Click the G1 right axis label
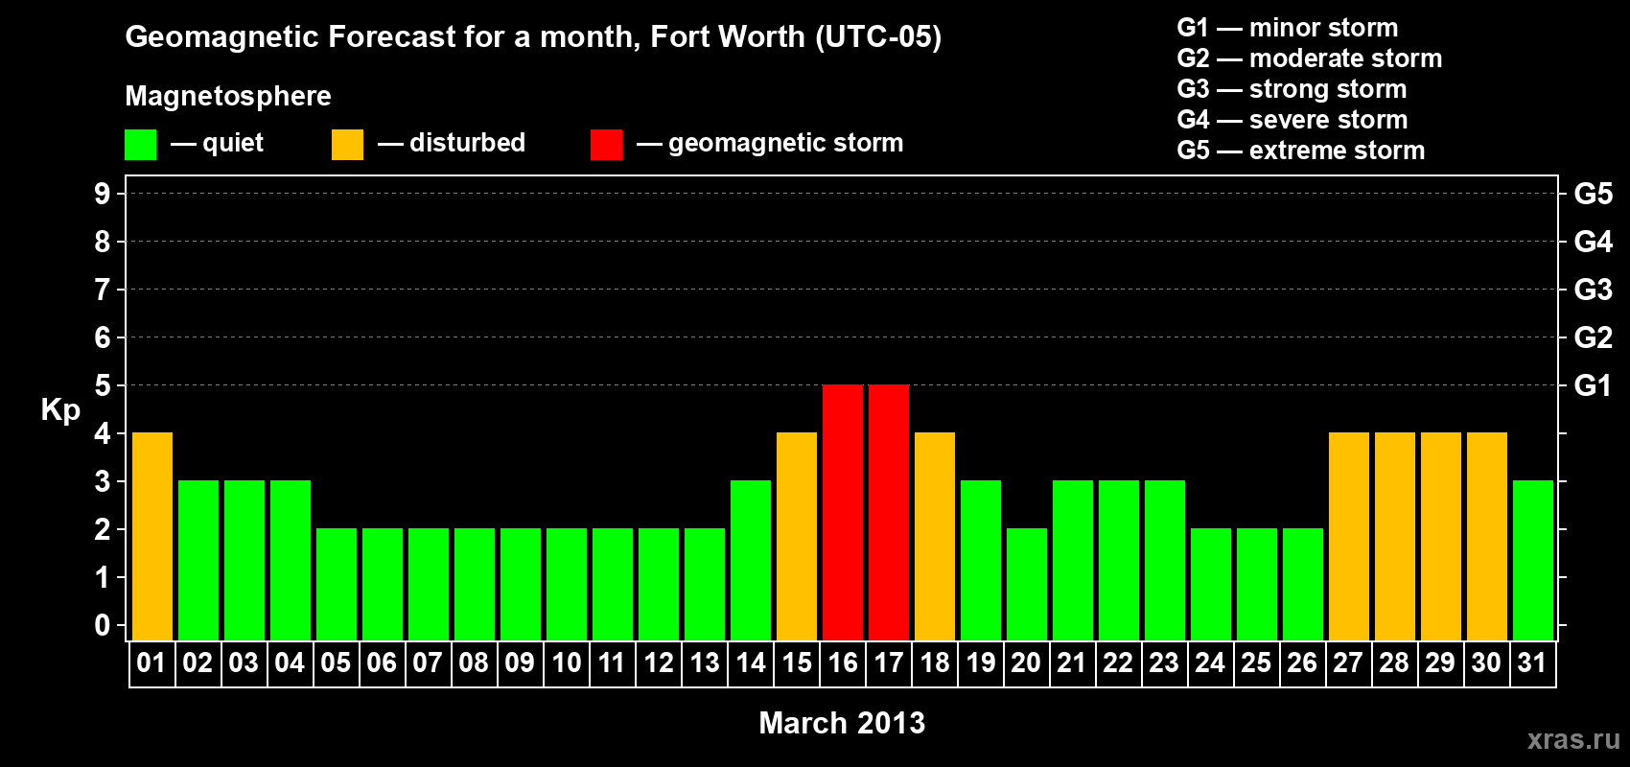 pyautogui.click(x=1593, y=385)
